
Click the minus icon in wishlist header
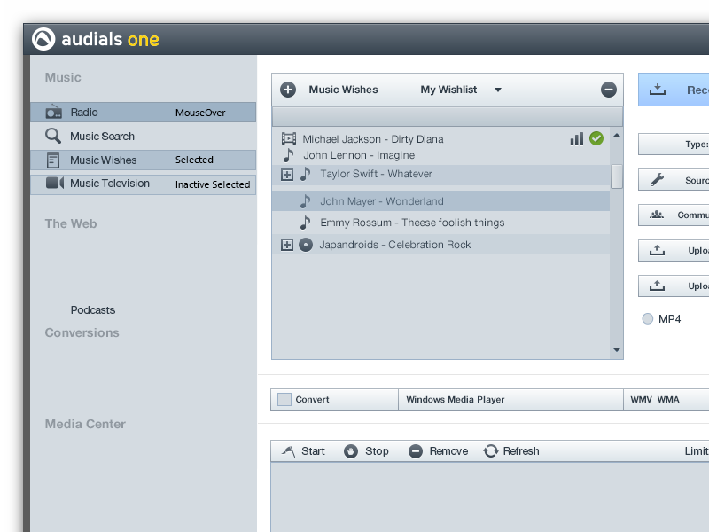click(x=608, y=90)
